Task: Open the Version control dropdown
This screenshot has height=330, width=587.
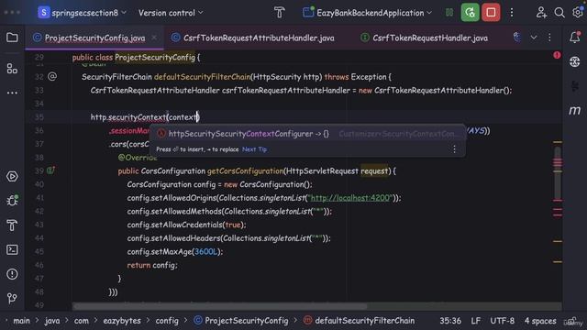Action: 171,13
